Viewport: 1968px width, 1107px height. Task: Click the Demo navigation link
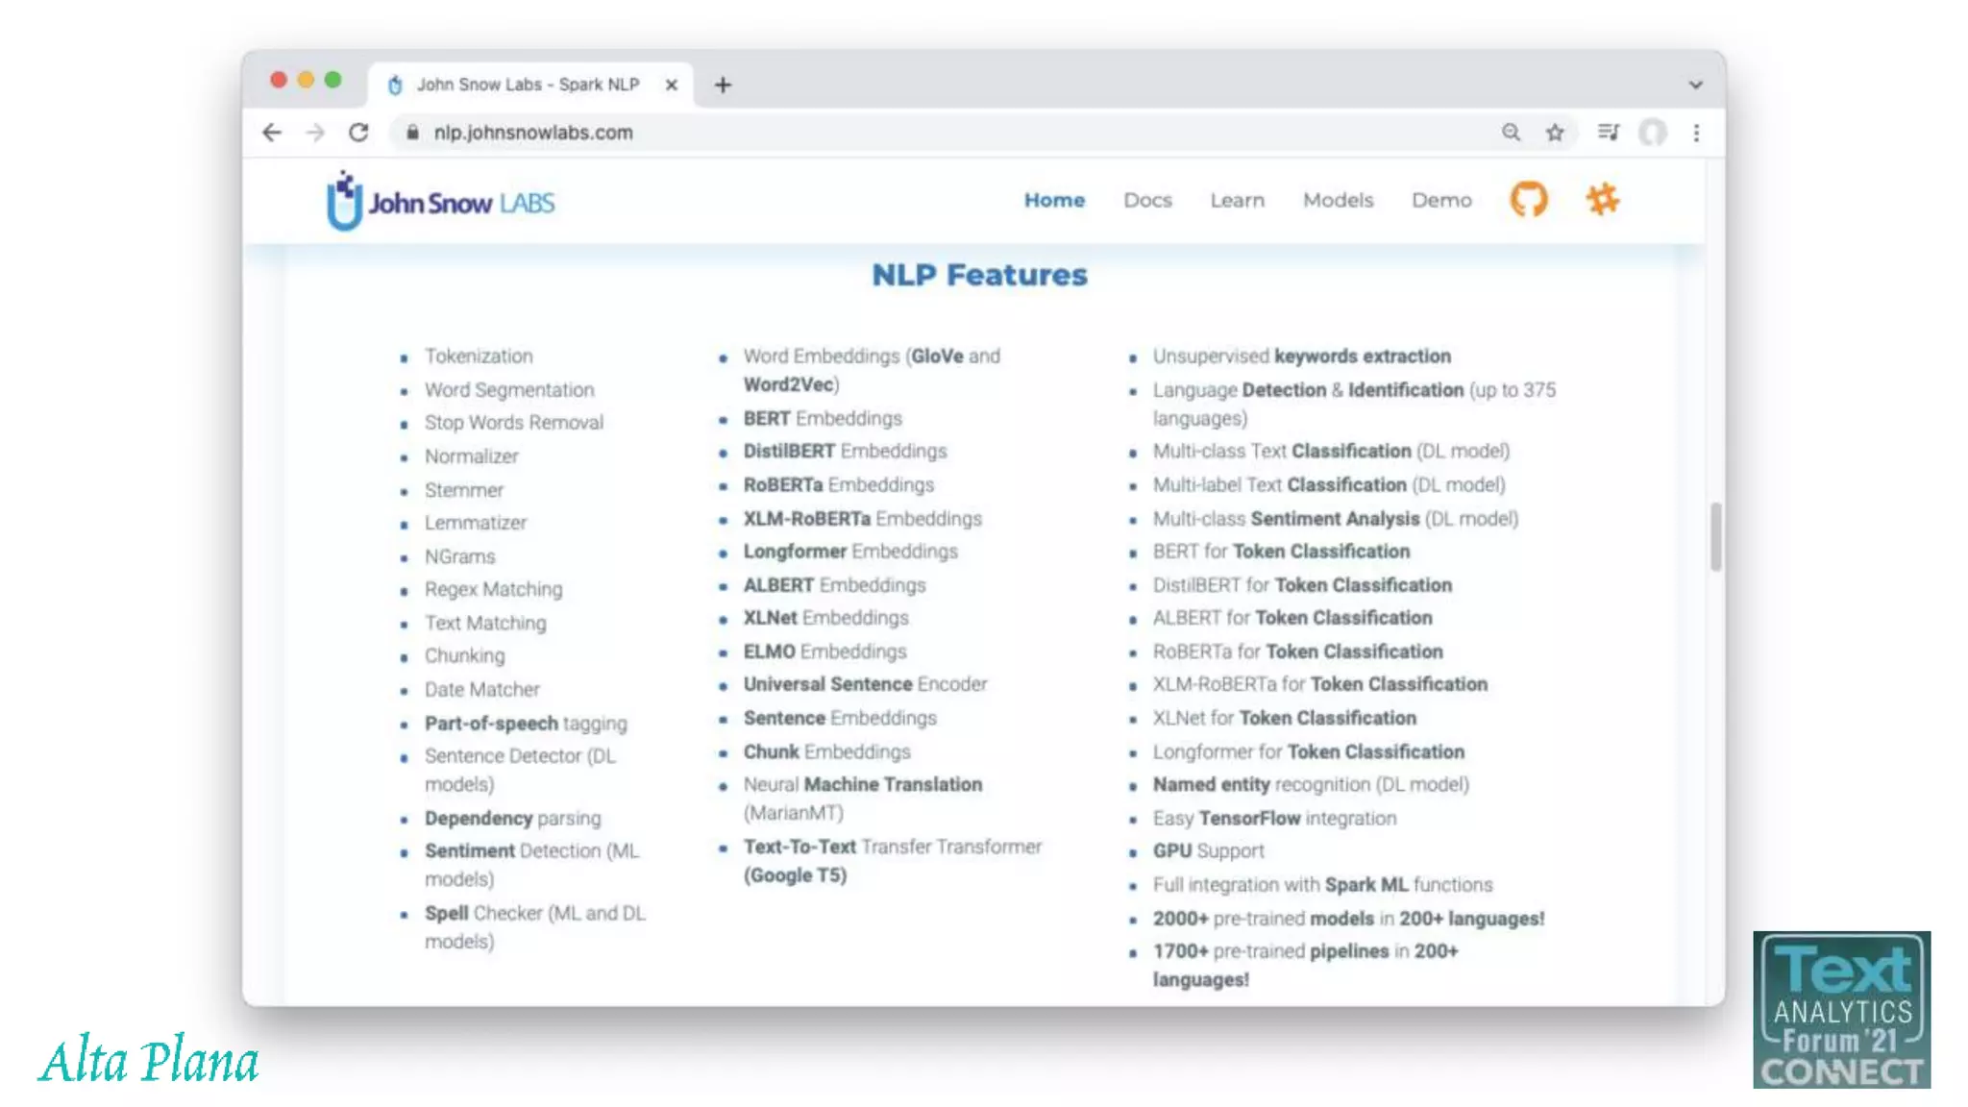pos(1440,200)
